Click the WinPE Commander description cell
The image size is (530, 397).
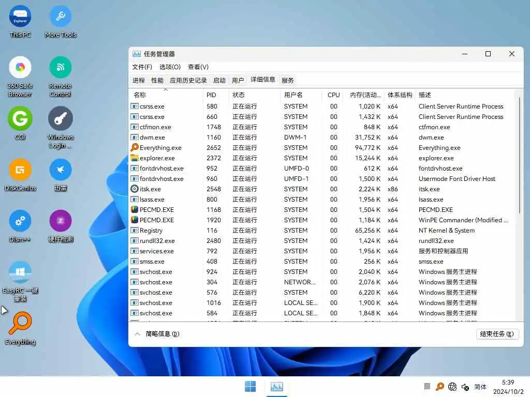tap(463, 220)
